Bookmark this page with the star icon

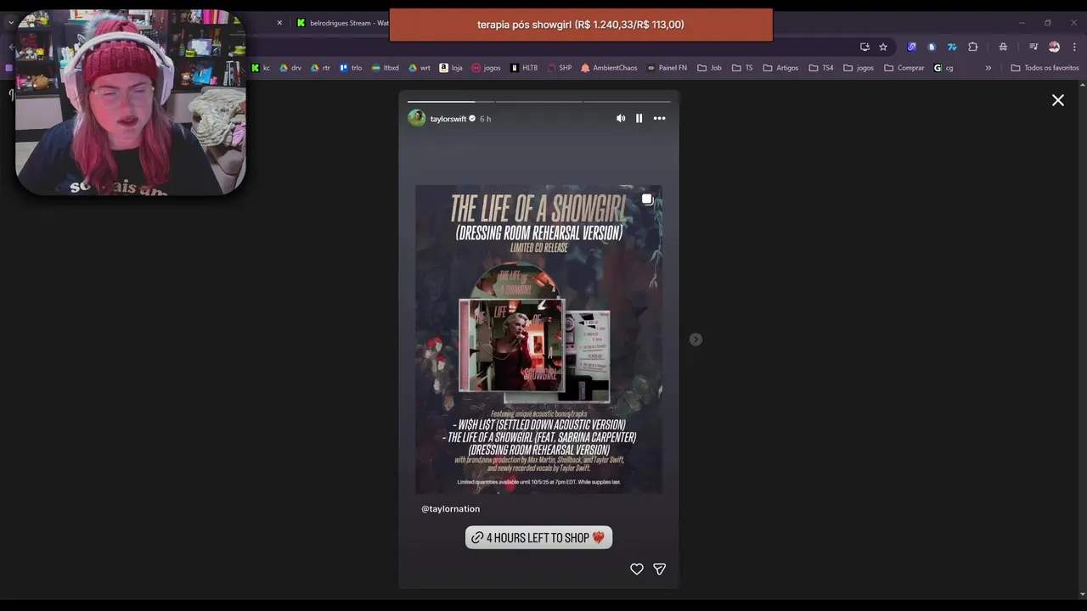[883, 47]
